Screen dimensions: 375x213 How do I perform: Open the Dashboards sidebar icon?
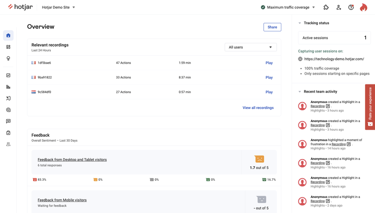(8, 47)
